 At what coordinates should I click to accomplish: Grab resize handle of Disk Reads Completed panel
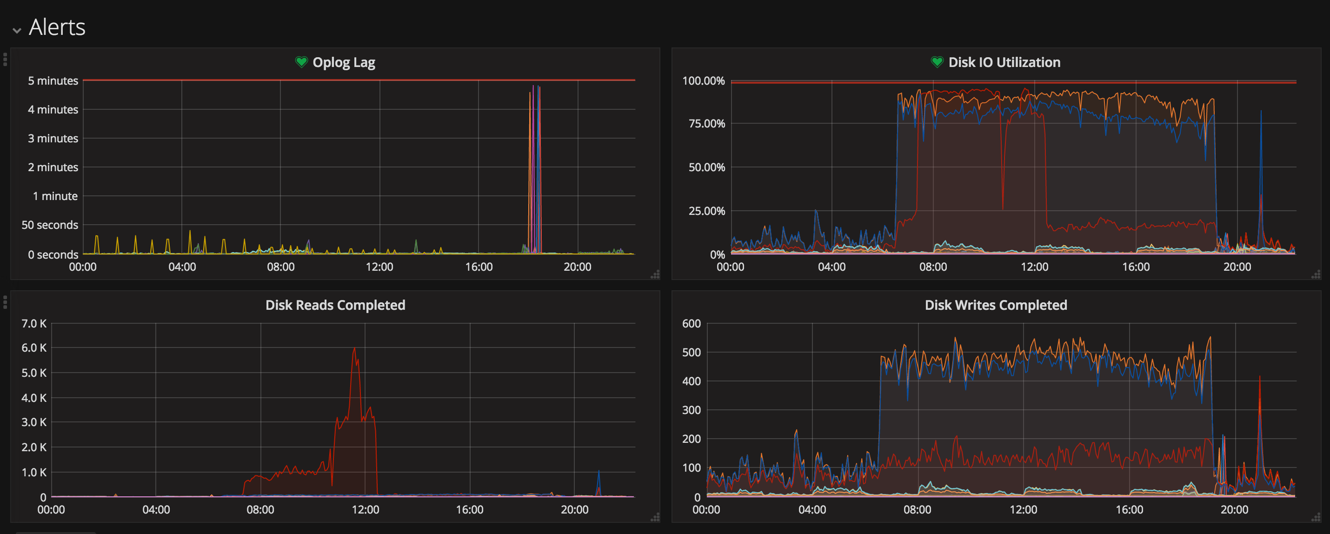coord(655,517)
